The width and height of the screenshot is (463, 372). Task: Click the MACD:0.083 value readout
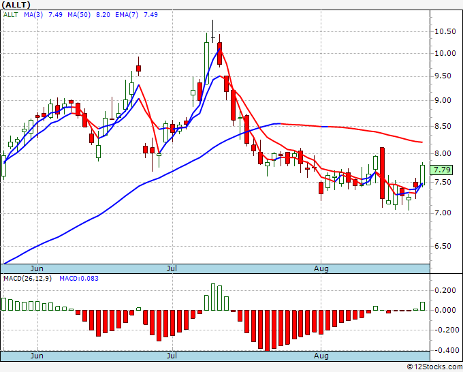click(x=79, y=279)
